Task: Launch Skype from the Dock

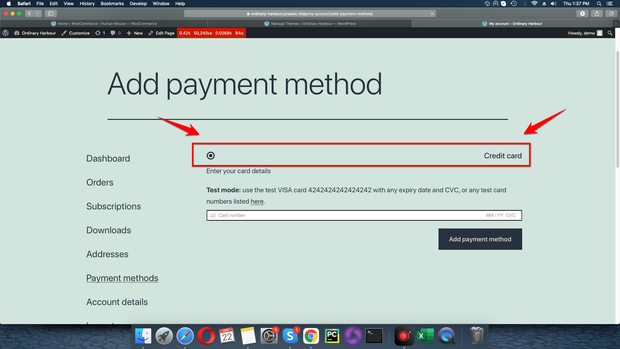Action: pyautogui.click(x=290, y=336)
